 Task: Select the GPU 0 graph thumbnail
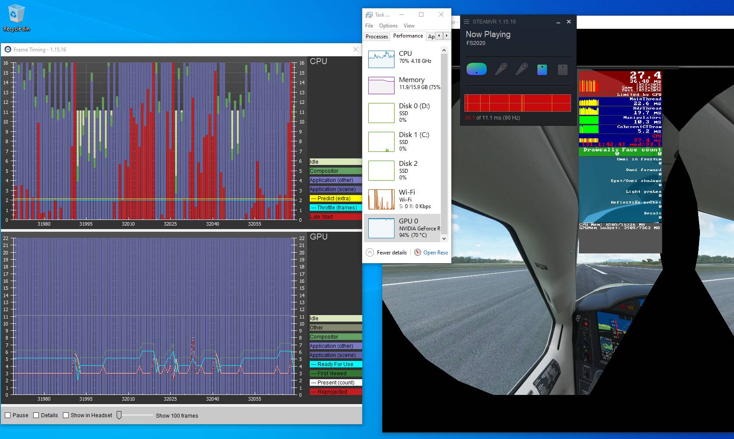tap(381, 228)
